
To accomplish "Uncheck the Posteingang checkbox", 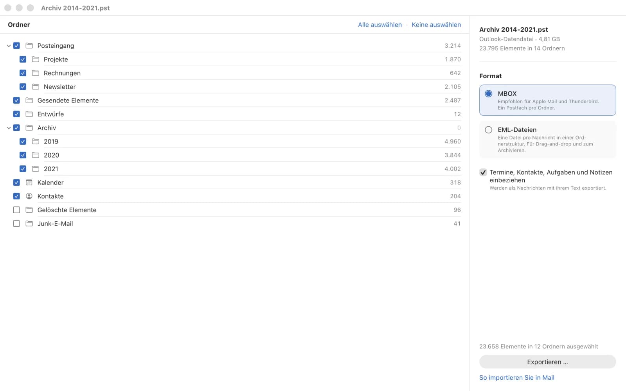I will point(16,46).
